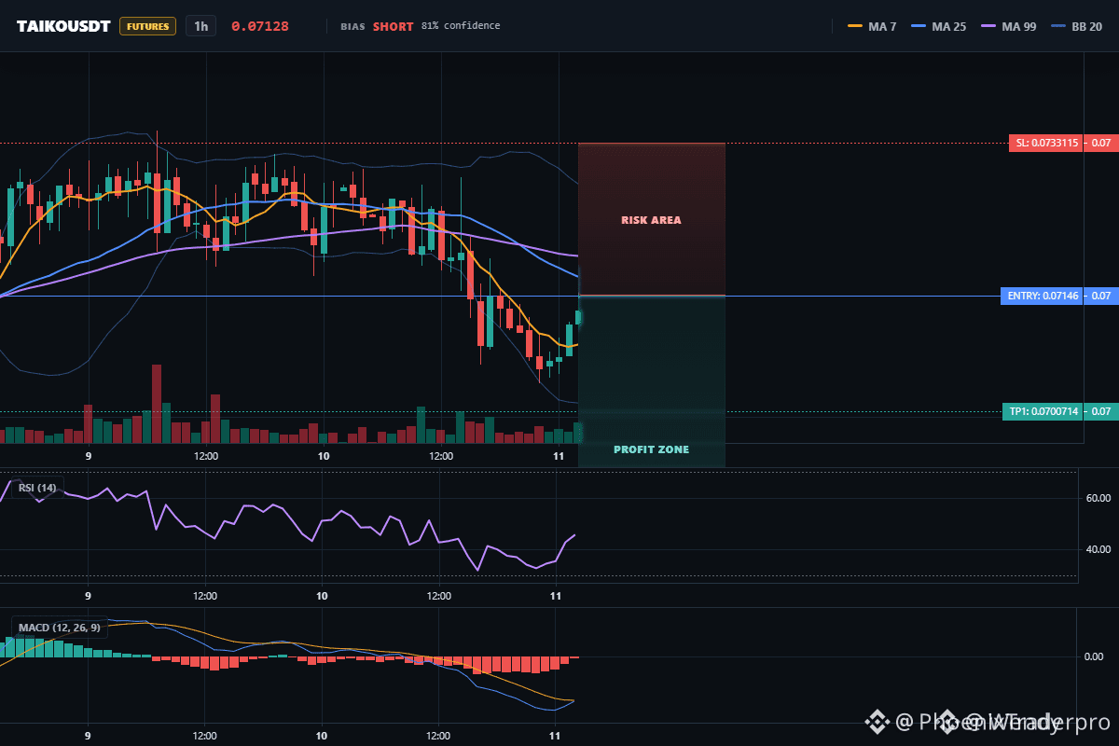Click the FUTURES badge
The width and height of the screenshot is (1119, 746).
coord(147,26)
